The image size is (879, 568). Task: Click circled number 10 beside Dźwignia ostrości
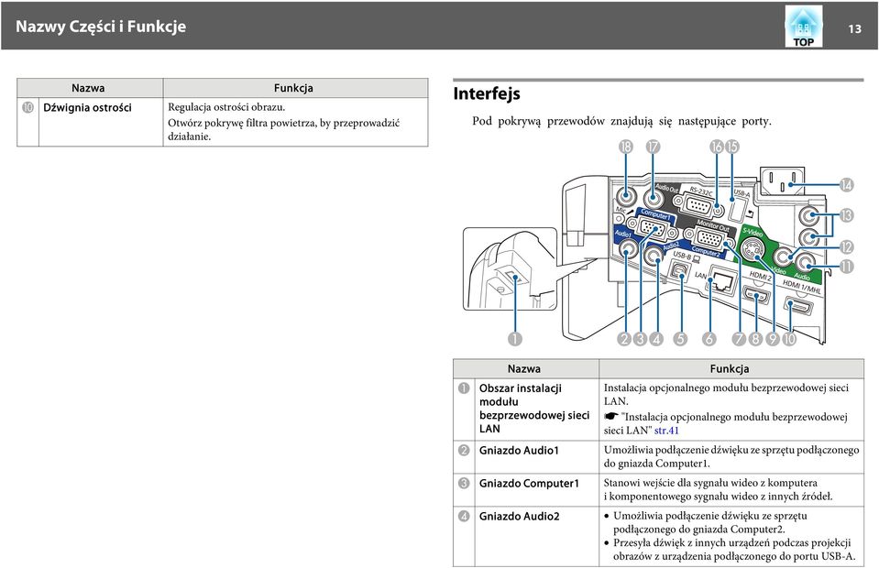(28, 107)
